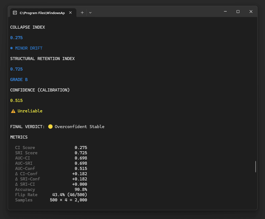Expand the new tab profile dropdown
Image resolution: width=265 pixels, height=219 pixels.
point(90,13)
